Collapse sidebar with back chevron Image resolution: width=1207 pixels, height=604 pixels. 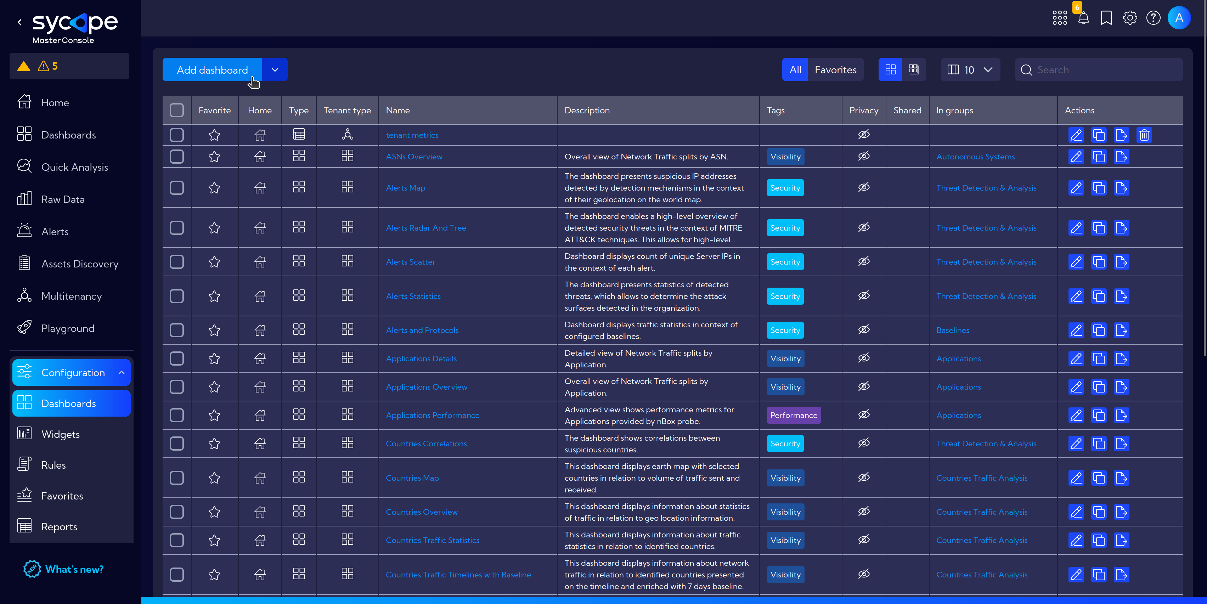coord(20,22)
